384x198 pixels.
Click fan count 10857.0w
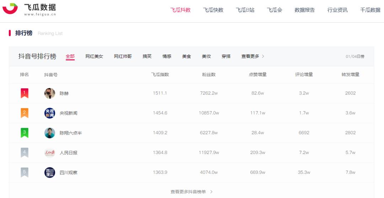click(x=209, y=113)
